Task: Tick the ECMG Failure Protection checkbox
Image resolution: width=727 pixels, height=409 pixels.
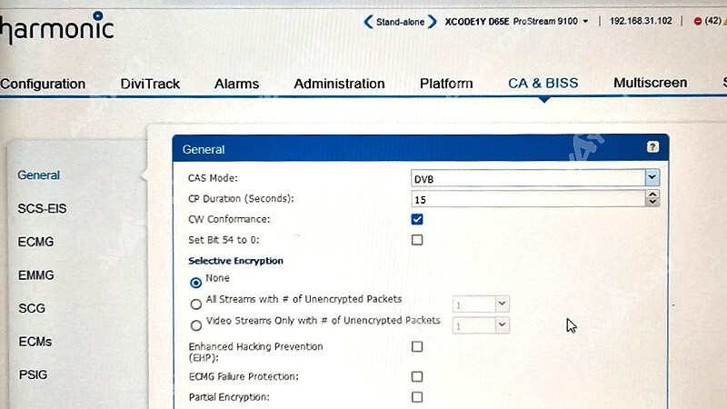Action: pyautogui.click(x=417, y=376)
